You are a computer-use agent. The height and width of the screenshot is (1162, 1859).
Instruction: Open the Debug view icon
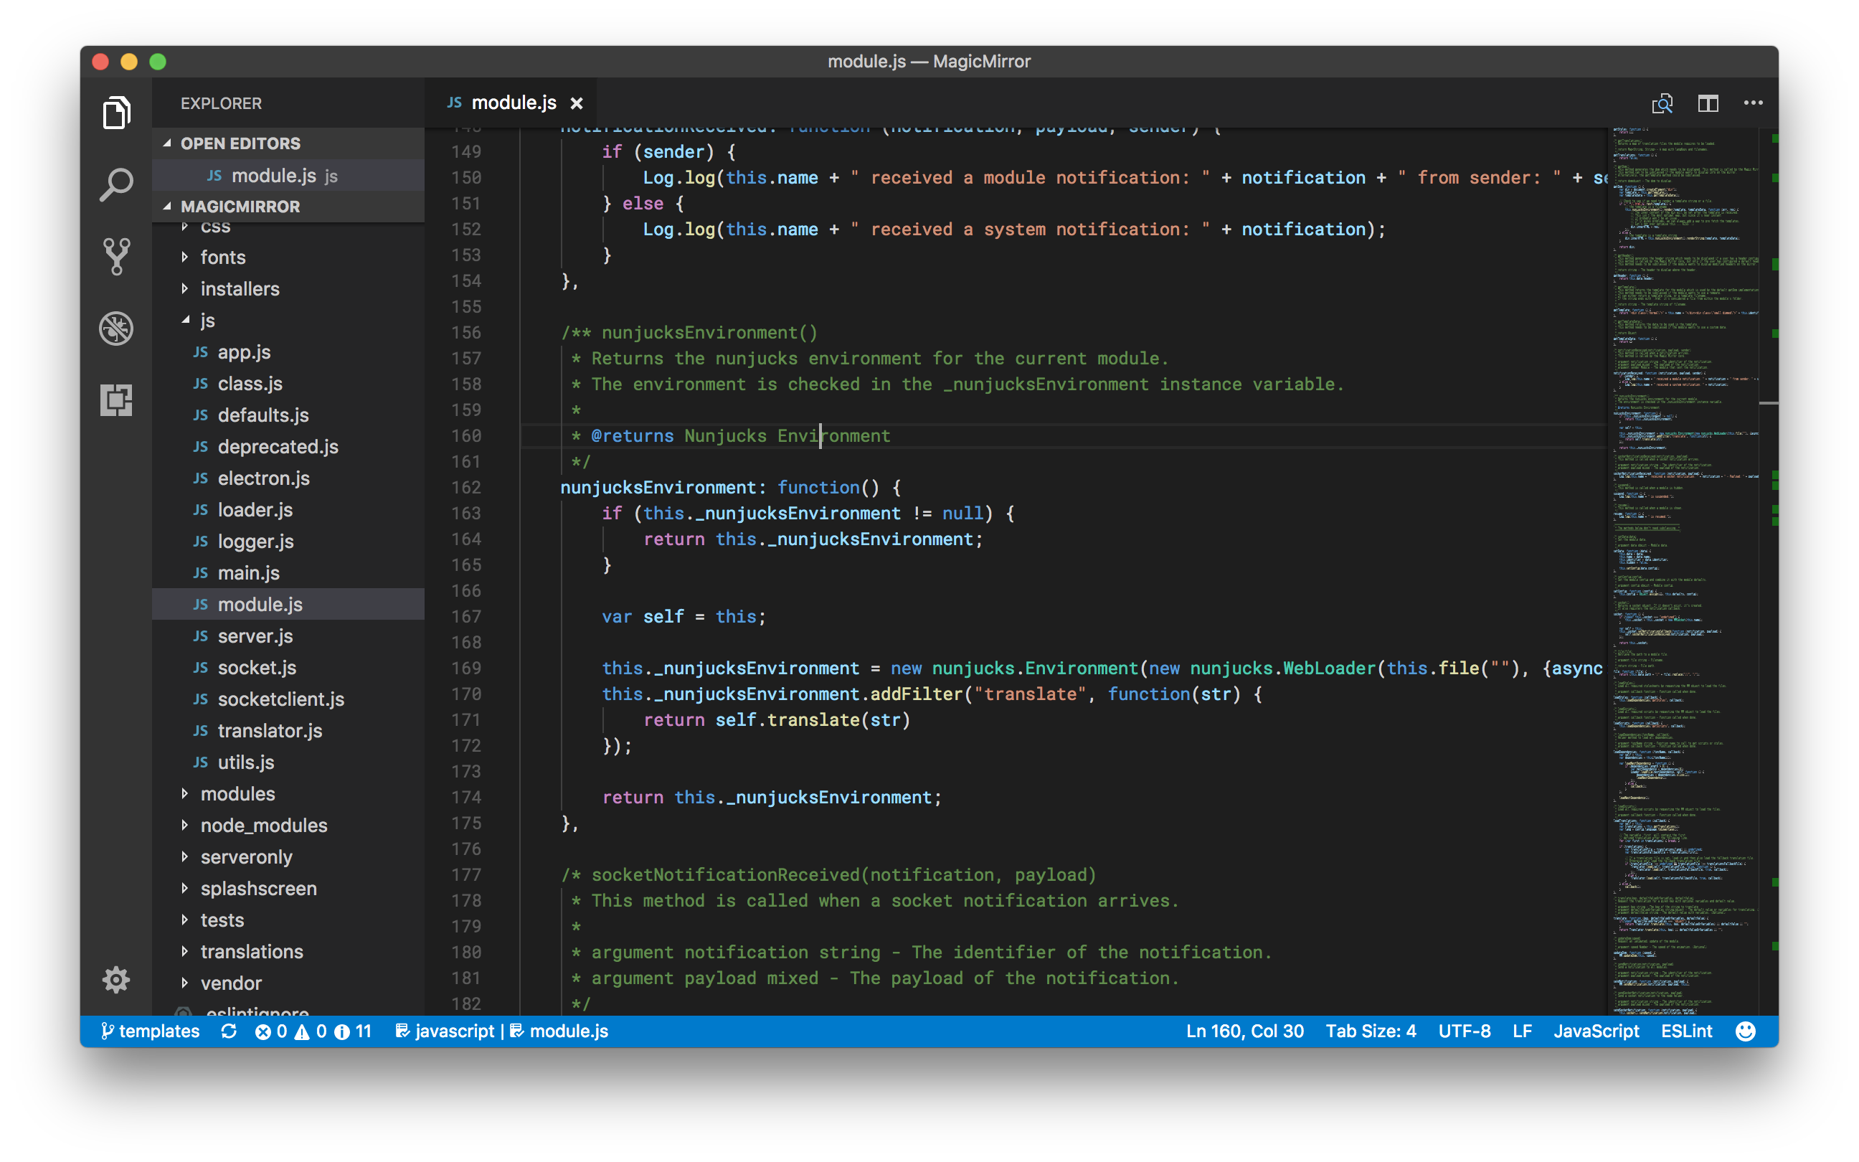(116, 329)
